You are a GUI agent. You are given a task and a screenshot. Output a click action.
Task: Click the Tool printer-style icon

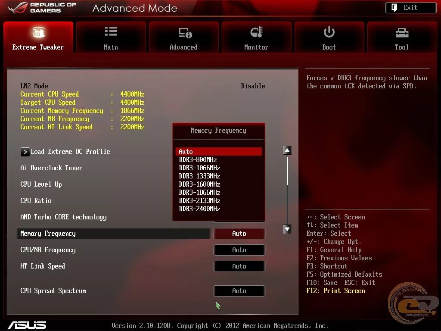coord(402,33)
